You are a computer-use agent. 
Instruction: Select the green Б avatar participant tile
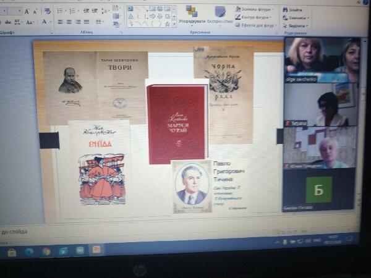[318, 190]
